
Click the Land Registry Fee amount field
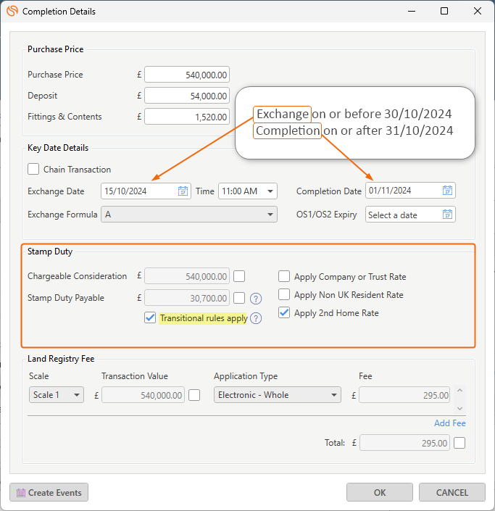pos(404,395)
